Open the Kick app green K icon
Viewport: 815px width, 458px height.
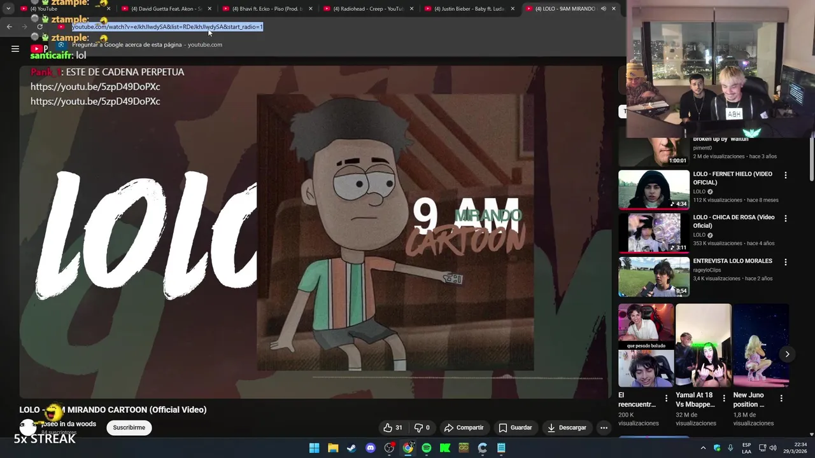445,448
